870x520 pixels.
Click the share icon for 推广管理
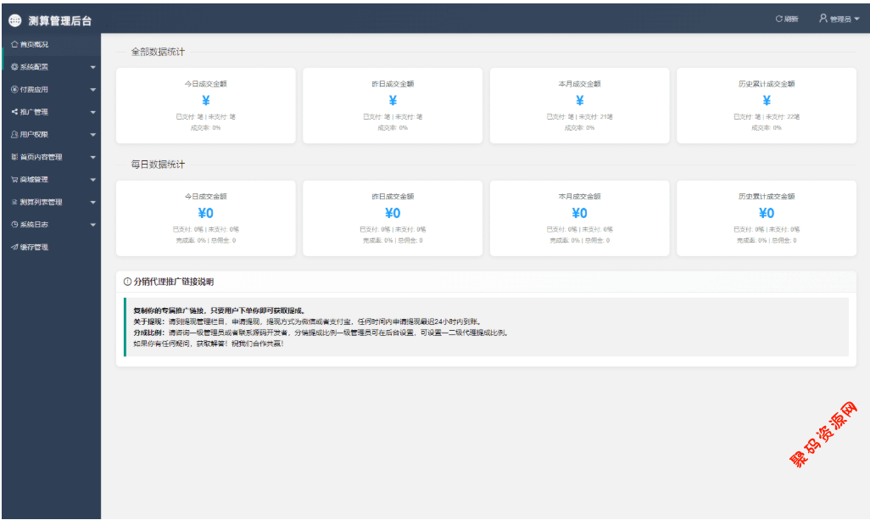tap(14, 112)
